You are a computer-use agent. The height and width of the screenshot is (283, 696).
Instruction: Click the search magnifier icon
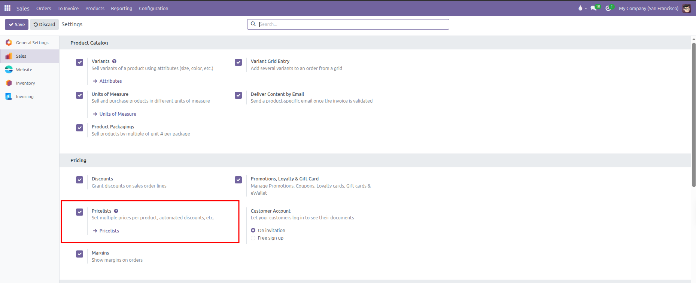click(x=253, y=24)
